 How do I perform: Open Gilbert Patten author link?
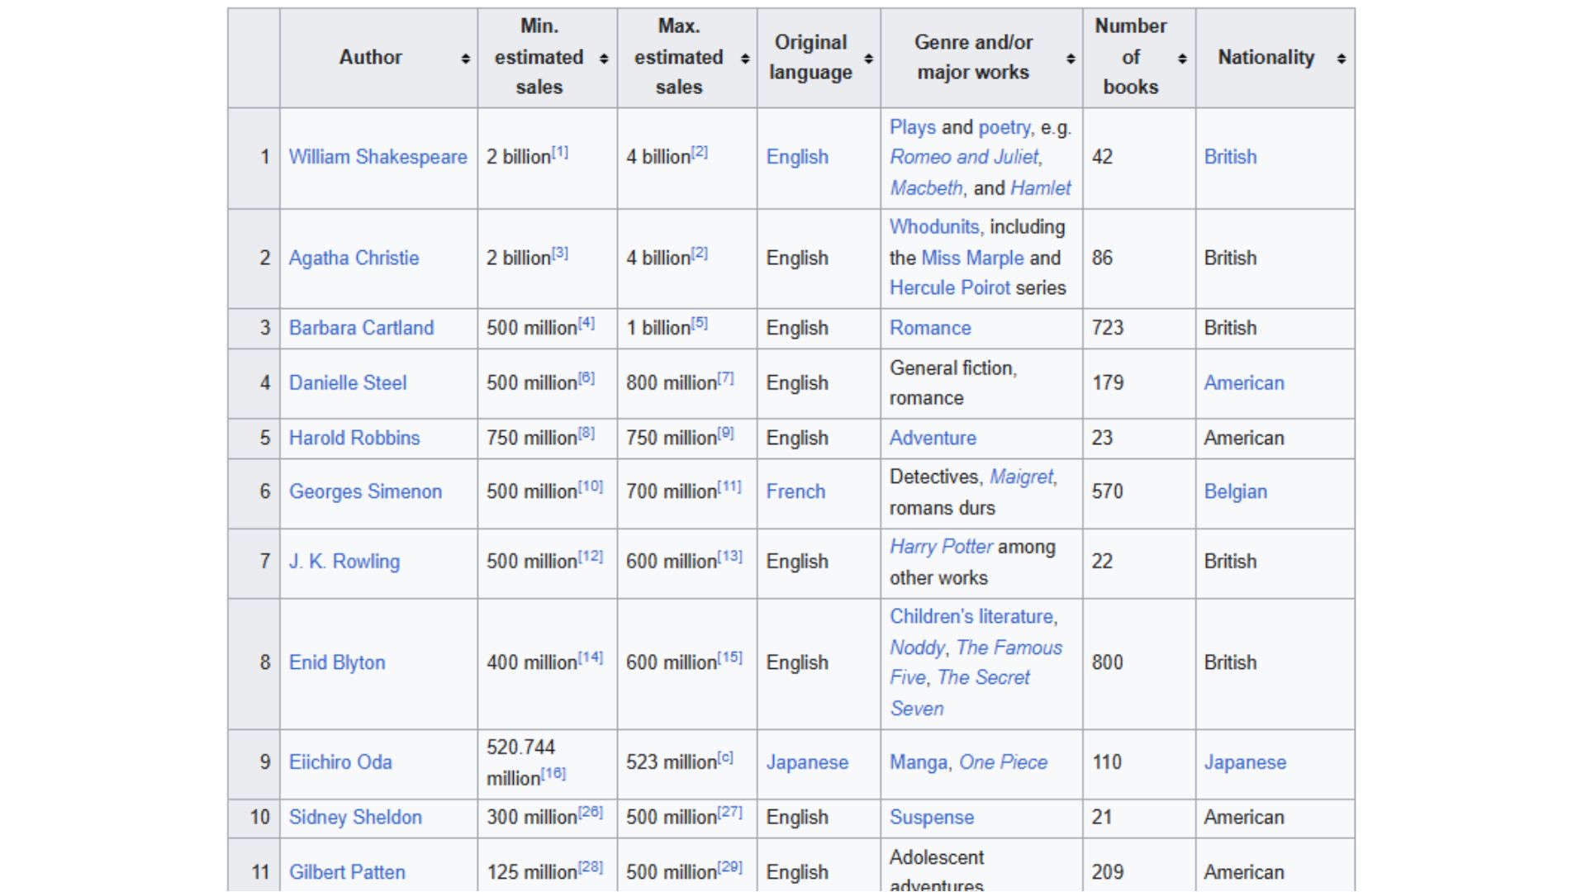[347, 872]
